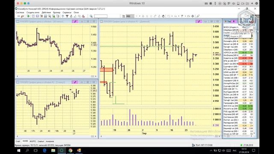The height and width of the screenshot is (154, 274).
Task: Click the 27.09.2019 connection indicator in status bar
Action: [247, 145]
